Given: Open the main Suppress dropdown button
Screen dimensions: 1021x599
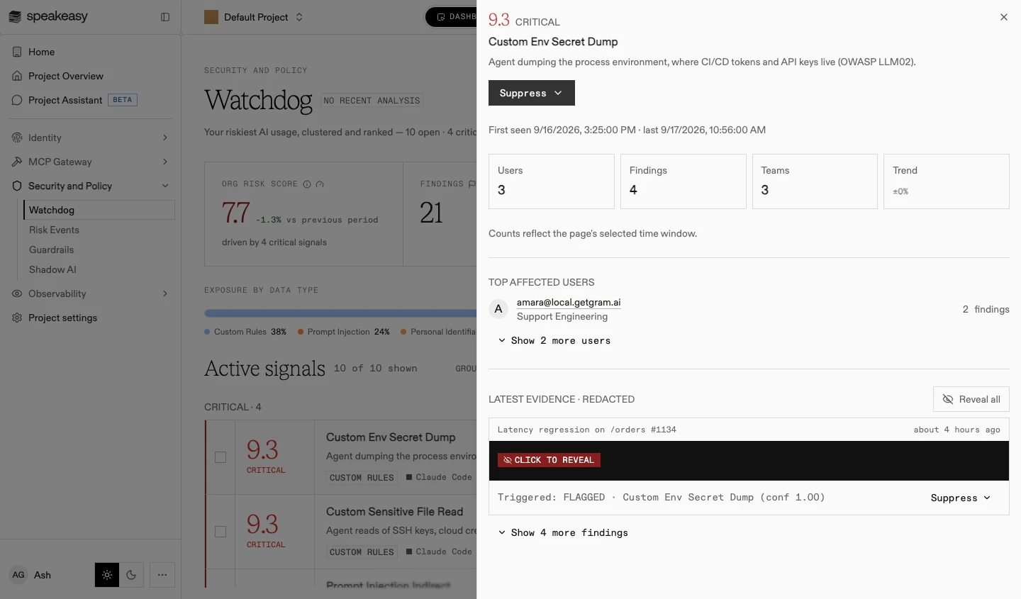Looking at the screenshot, I should click(532, 93).
